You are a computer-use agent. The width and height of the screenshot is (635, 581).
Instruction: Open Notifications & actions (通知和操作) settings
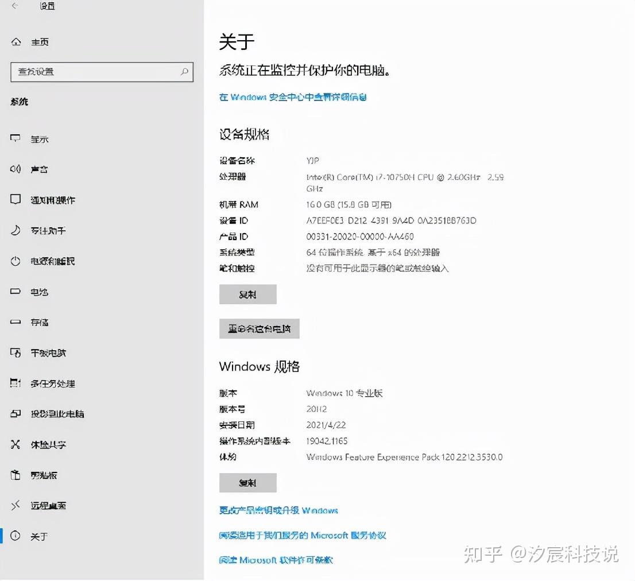pos(55,200)
